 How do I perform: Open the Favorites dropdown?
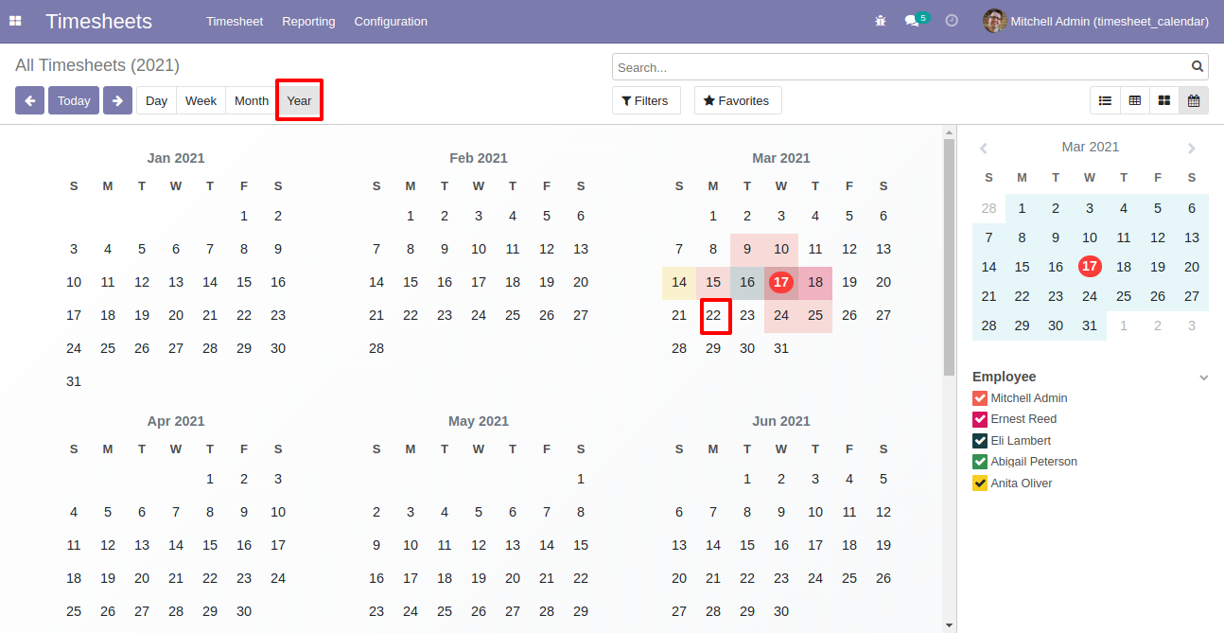(738, 100)
